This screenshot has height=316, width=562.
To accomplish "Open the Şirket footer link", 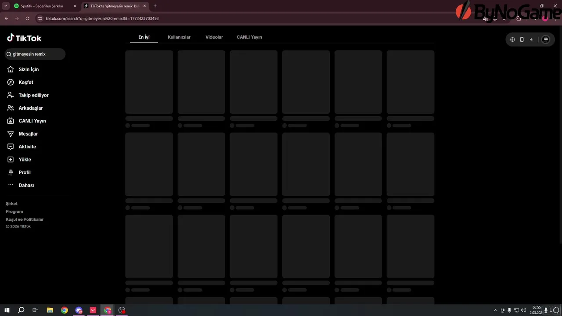I will (11, 204).
